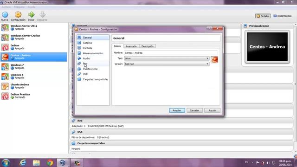Click the clock in the system tray
The image size is (297, 167).
285,163
